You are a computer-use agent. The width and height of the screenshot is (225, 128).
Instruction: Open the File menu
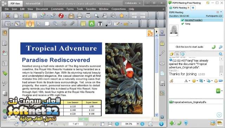tap(7, 9)
